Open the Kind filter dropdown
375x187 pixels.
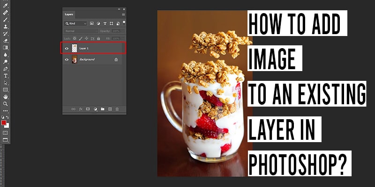[x=75, y=24]
